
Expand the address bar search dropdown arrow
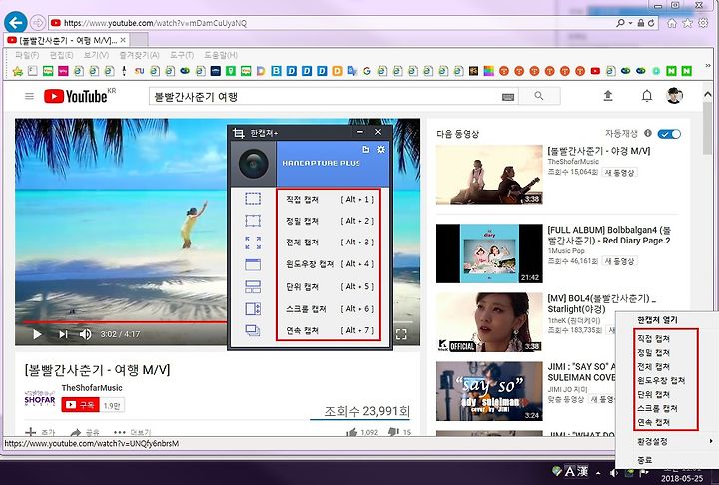(x=630, y=23)
